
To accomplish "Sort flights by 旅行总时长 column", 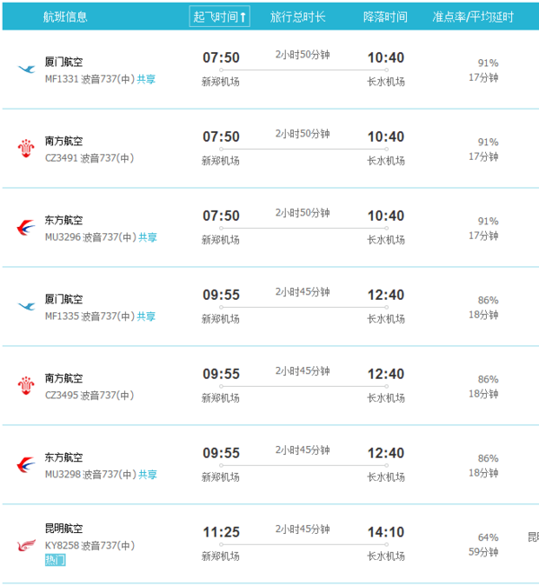I will point(297,16).
